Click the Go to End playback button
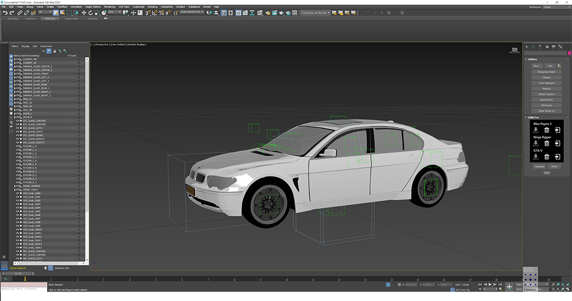The width and height of the screenshot is (572, 301). [x=500, y=284]
